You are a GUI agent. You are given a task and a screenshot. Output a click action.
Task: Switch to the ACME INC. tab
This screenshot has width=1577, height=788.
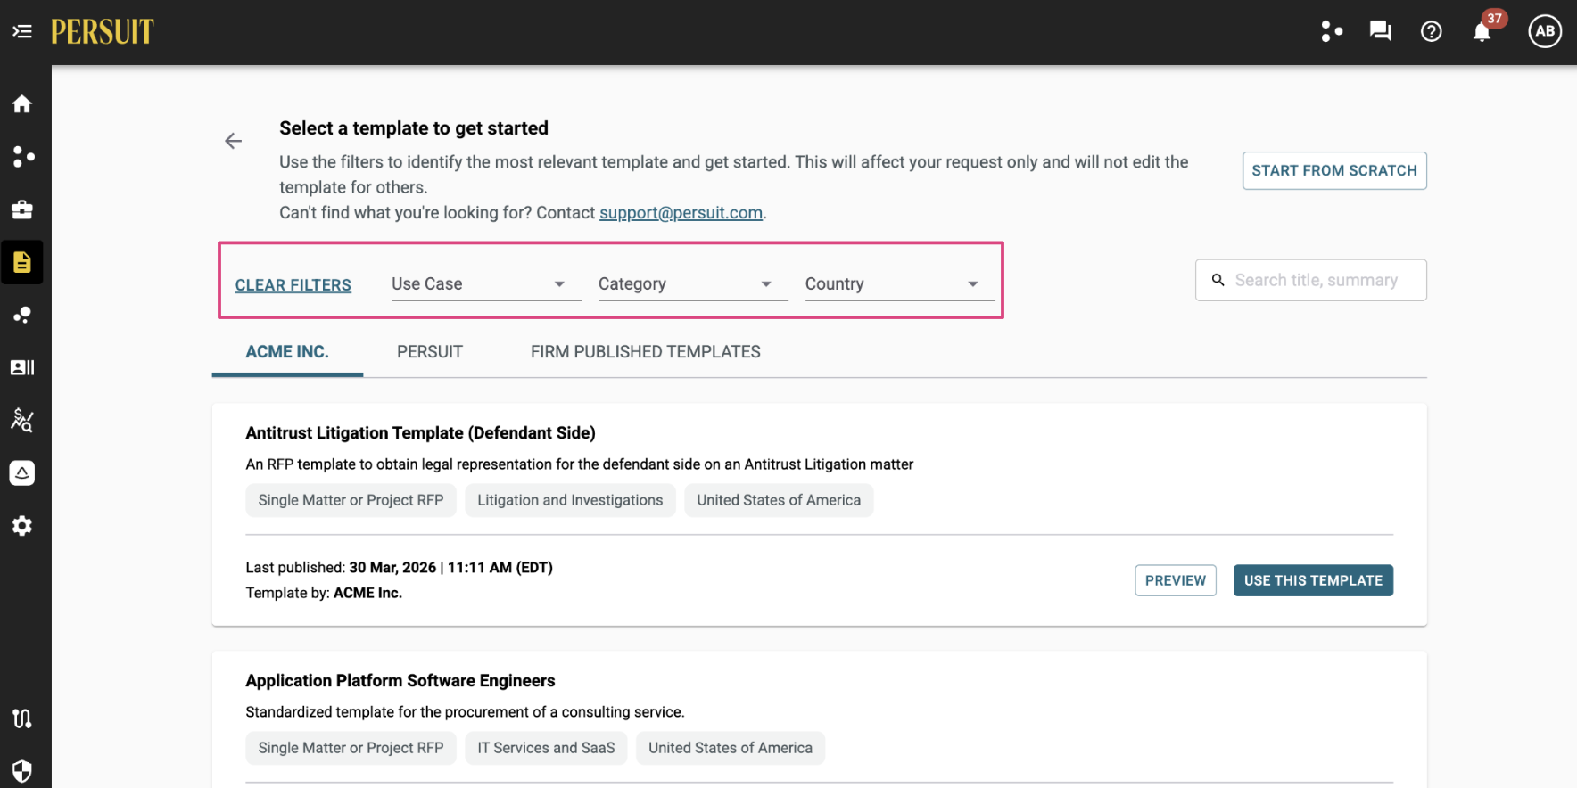[287, 352]
